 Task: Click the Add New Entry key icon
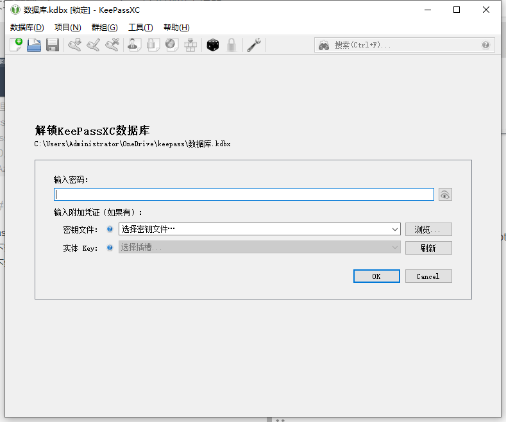[75, 45]
